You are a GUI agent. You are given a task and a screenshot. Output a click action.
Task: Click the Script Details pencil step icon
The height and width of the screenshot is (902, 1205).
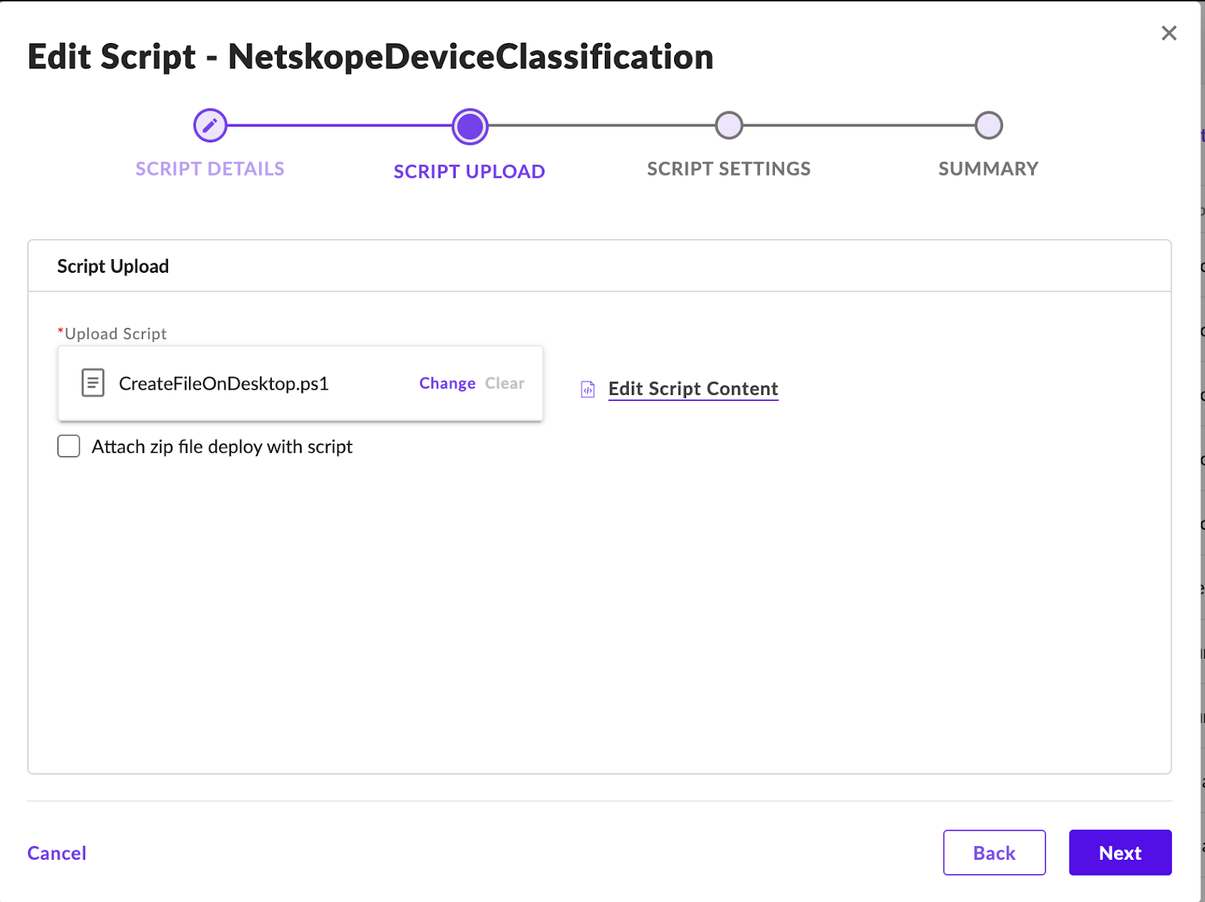pos(210,125)
